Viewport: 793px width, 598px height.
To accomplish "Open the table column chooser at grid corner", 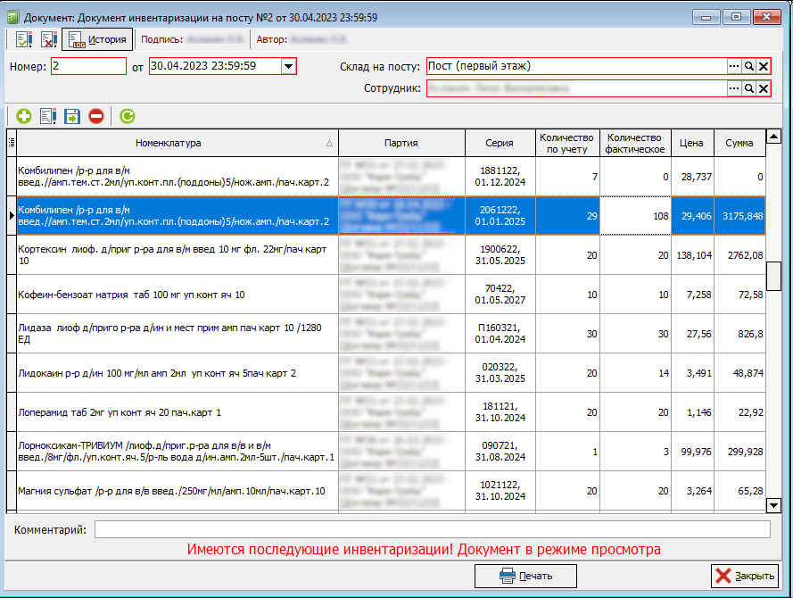I will (x=11, y=143).
